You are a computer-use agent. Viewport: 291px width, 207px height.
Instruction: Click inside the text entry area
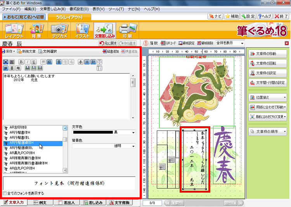pyautogui.click(x=66, y=97)
